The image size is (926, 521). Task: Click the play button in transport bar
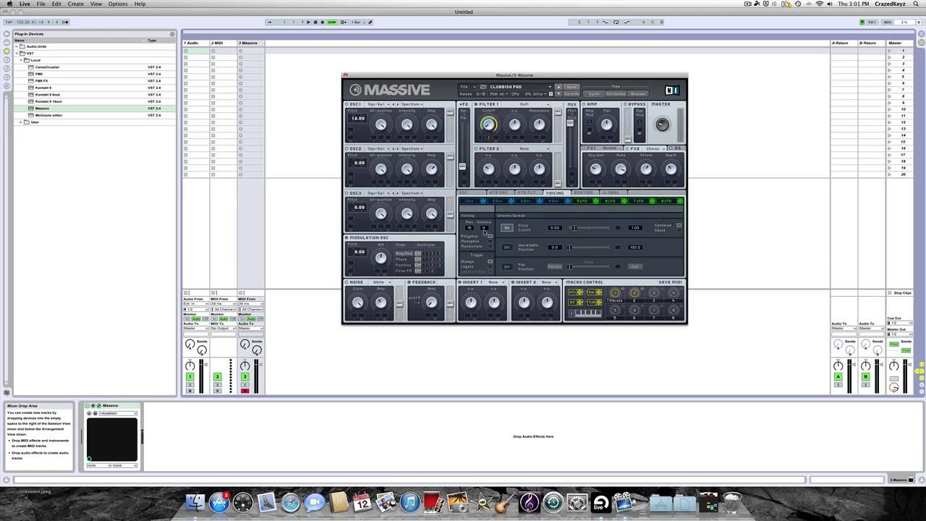[x=309, y=22]
